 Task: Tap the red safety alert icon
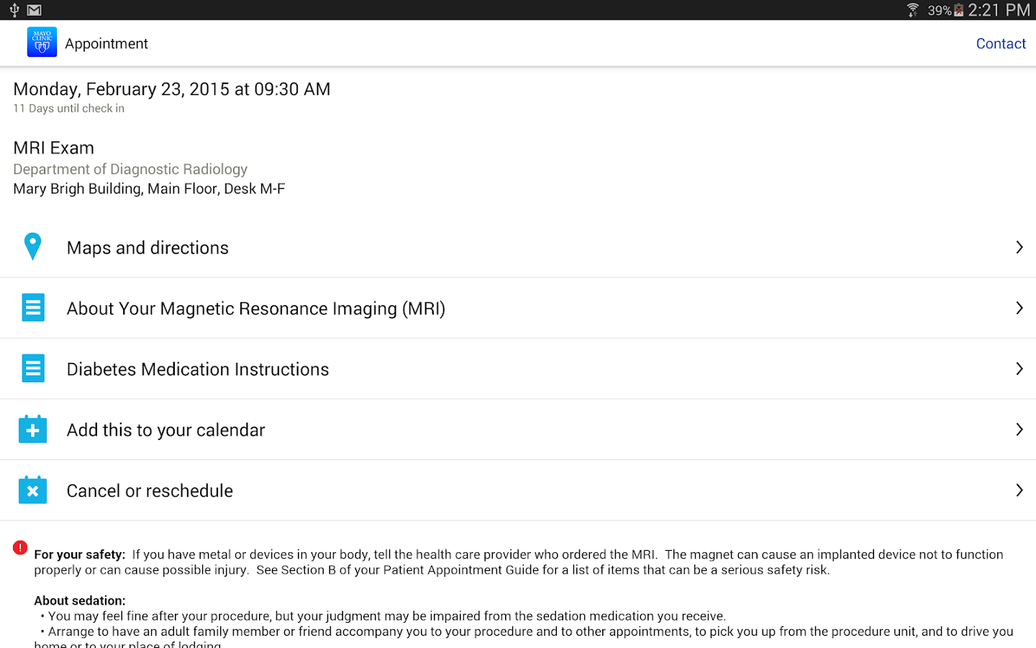tap(20, 548)
